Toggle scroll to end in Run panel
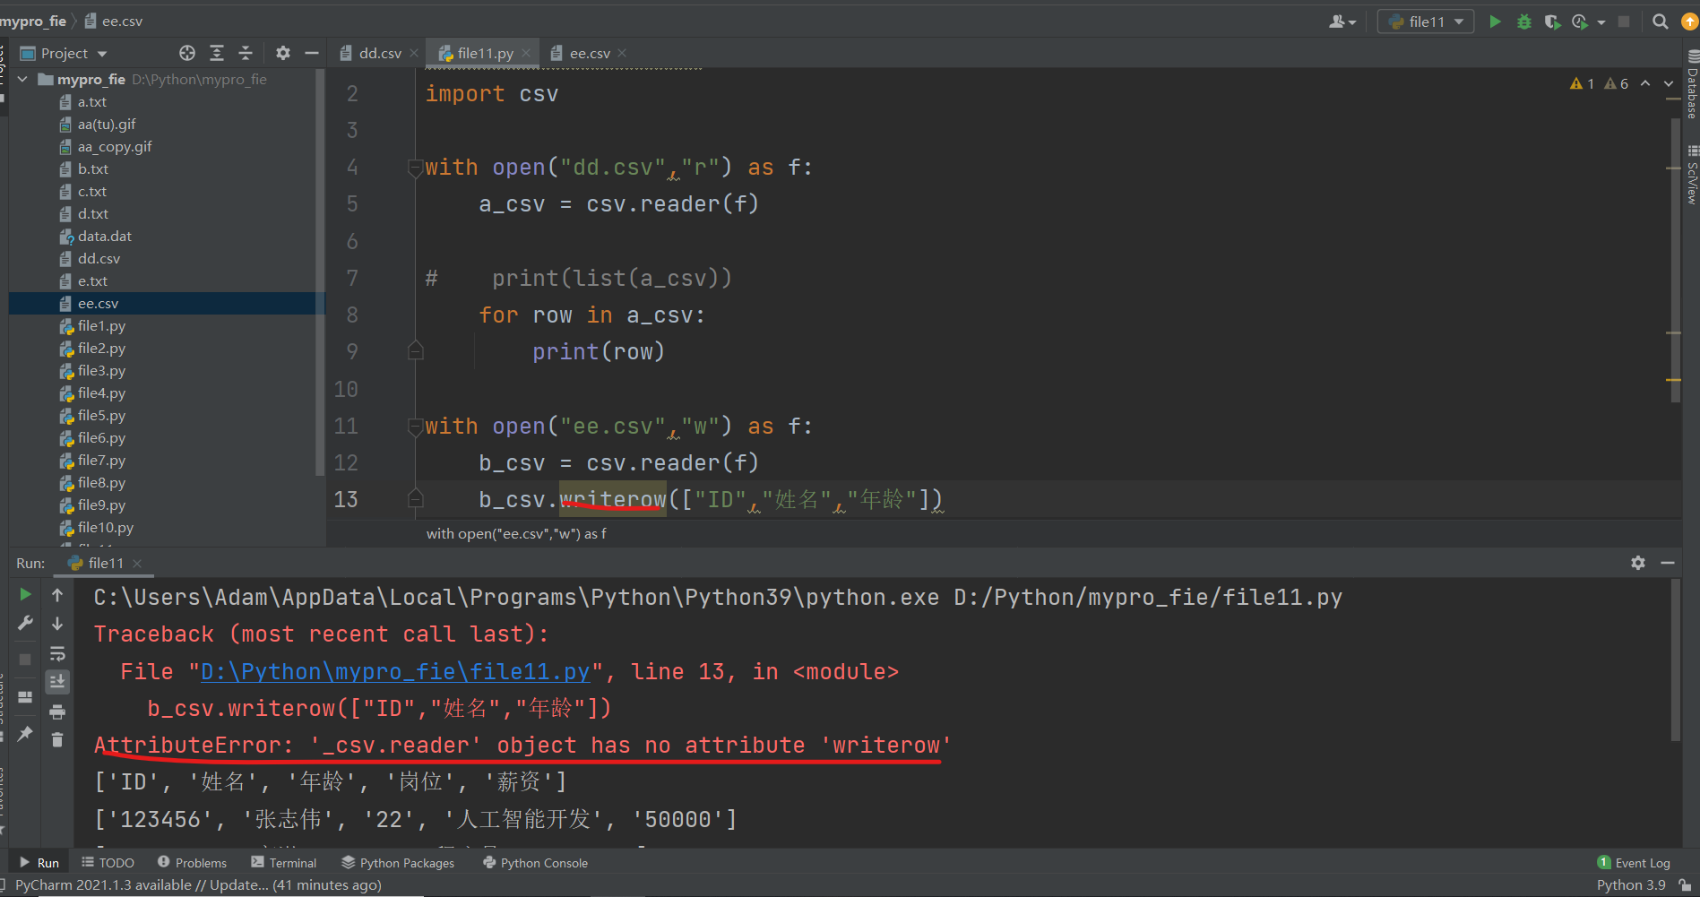Screen dimensions: 1700x897 (57, 682)
